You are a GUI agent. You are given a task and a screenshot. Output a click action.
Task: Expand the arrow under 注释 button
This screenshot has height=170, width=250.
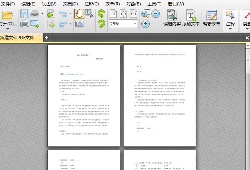pos(230,29)
